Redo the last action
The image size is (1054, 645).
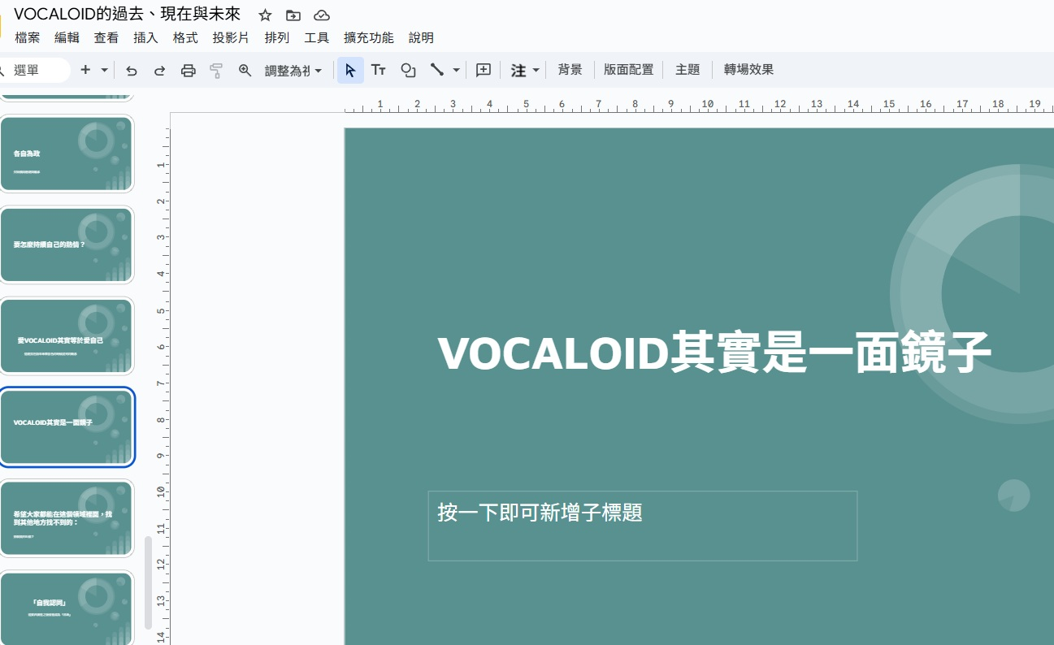159,71
